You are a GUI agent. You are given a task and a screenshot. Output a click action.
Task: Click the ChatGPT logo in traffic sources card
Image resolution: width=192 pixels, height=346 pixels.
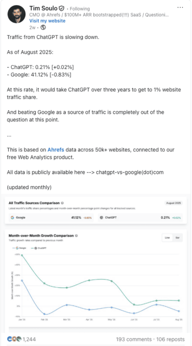(102, 218)
